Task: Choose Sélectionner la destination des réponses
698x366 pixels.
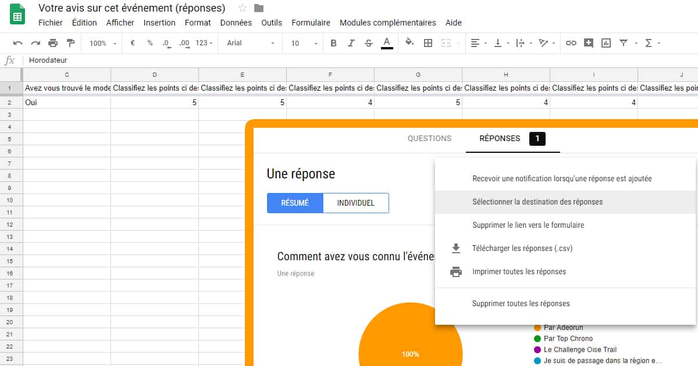Action: 565,202
